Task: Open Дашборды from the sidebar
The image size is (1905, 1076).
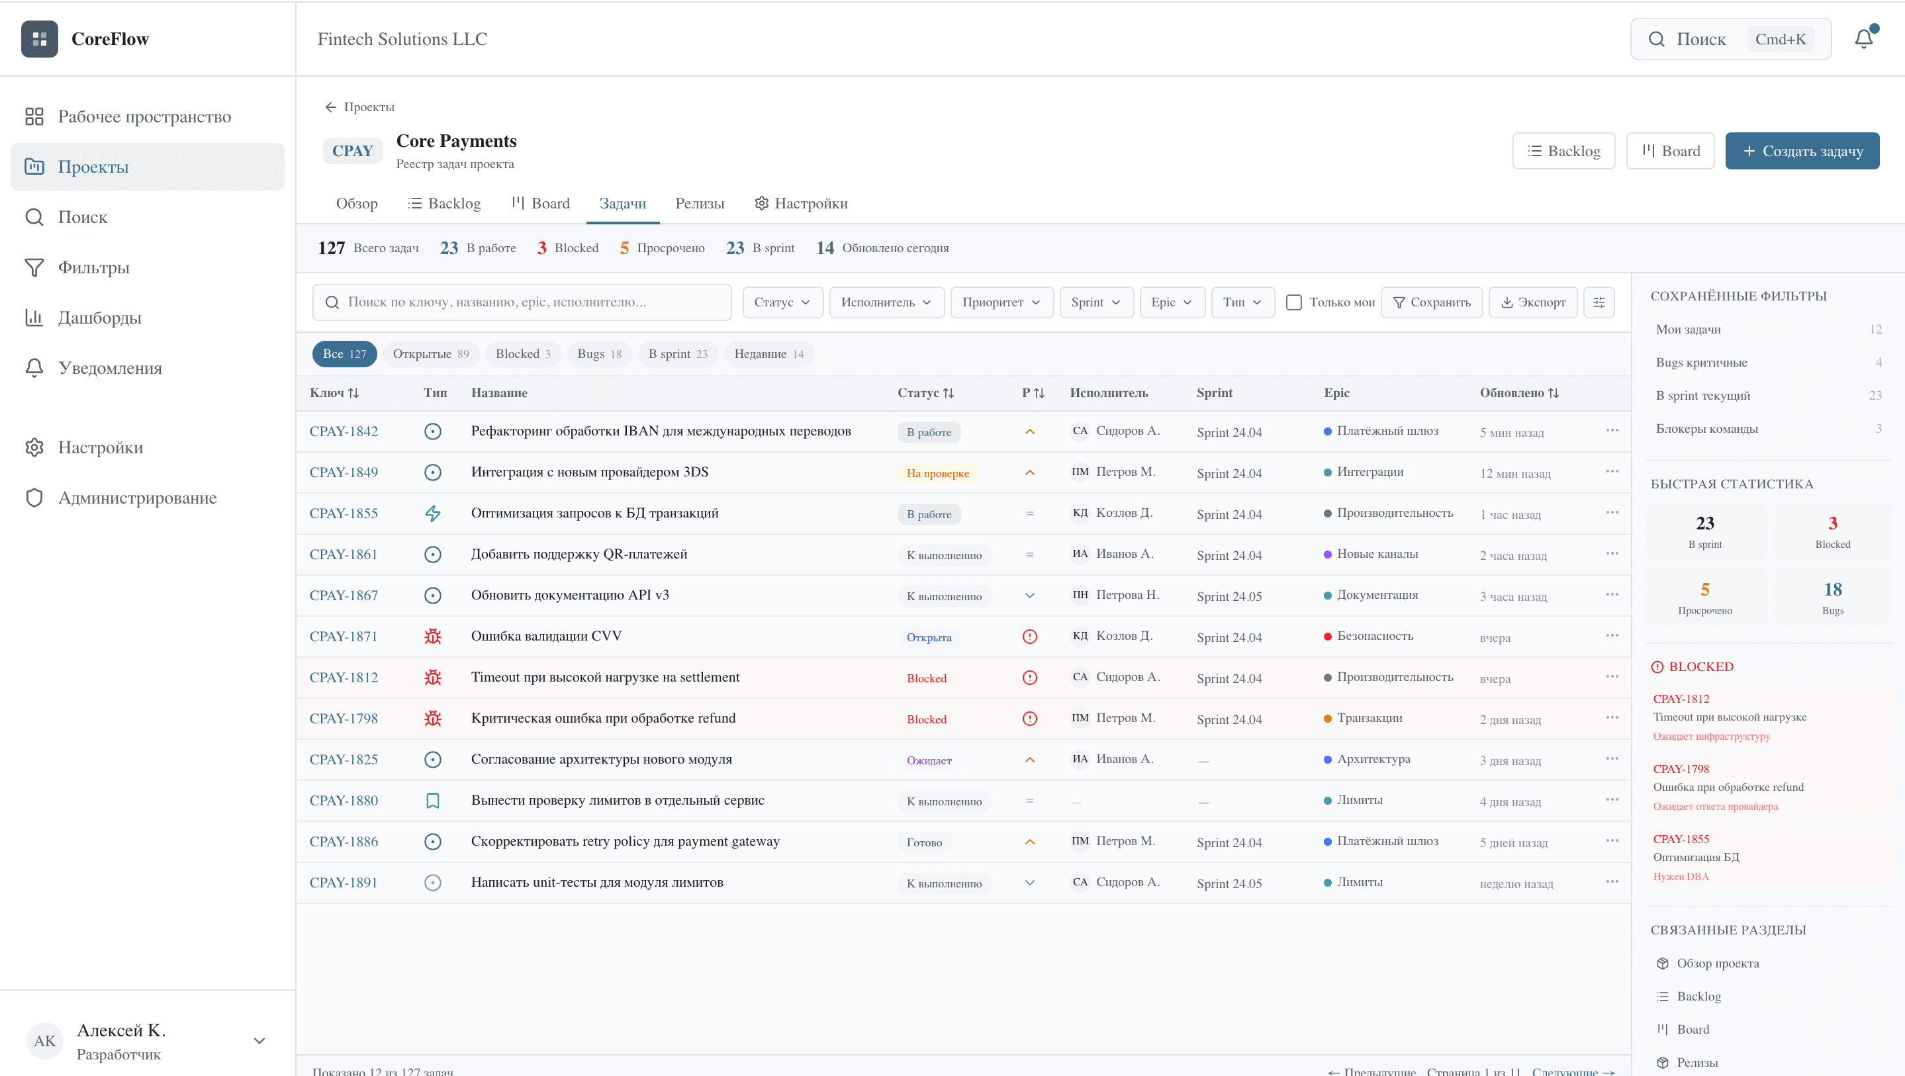Action: pos(99,317)
